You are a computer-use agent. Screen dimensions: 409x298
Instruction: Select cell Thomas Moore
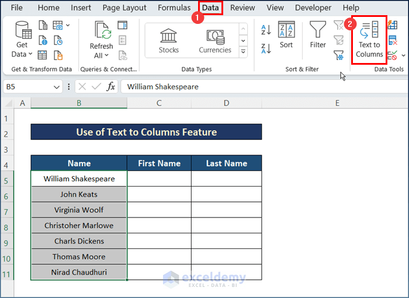[79, 257]
